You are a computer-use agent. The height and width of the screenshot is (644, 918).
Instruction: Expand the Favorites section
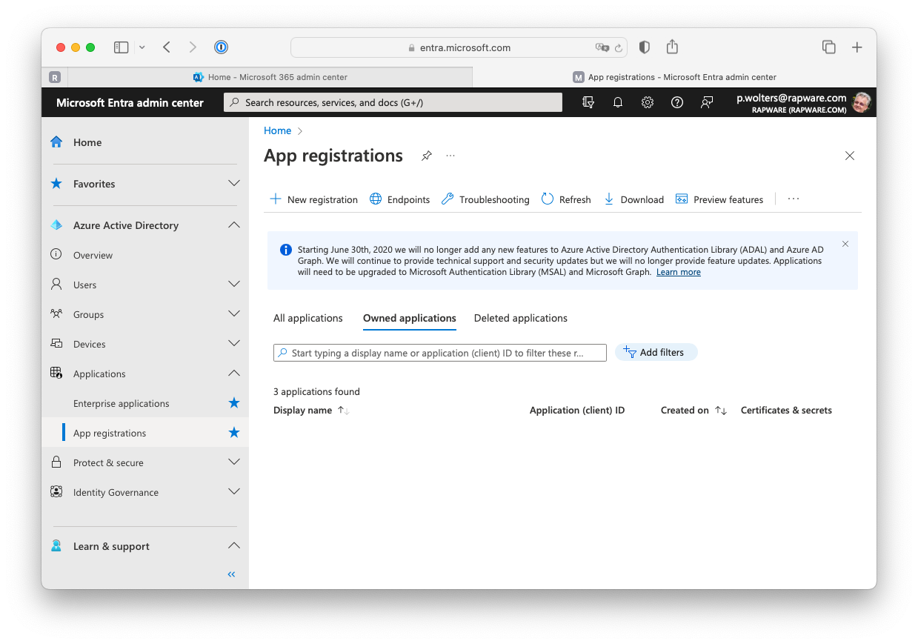(234, 184)
